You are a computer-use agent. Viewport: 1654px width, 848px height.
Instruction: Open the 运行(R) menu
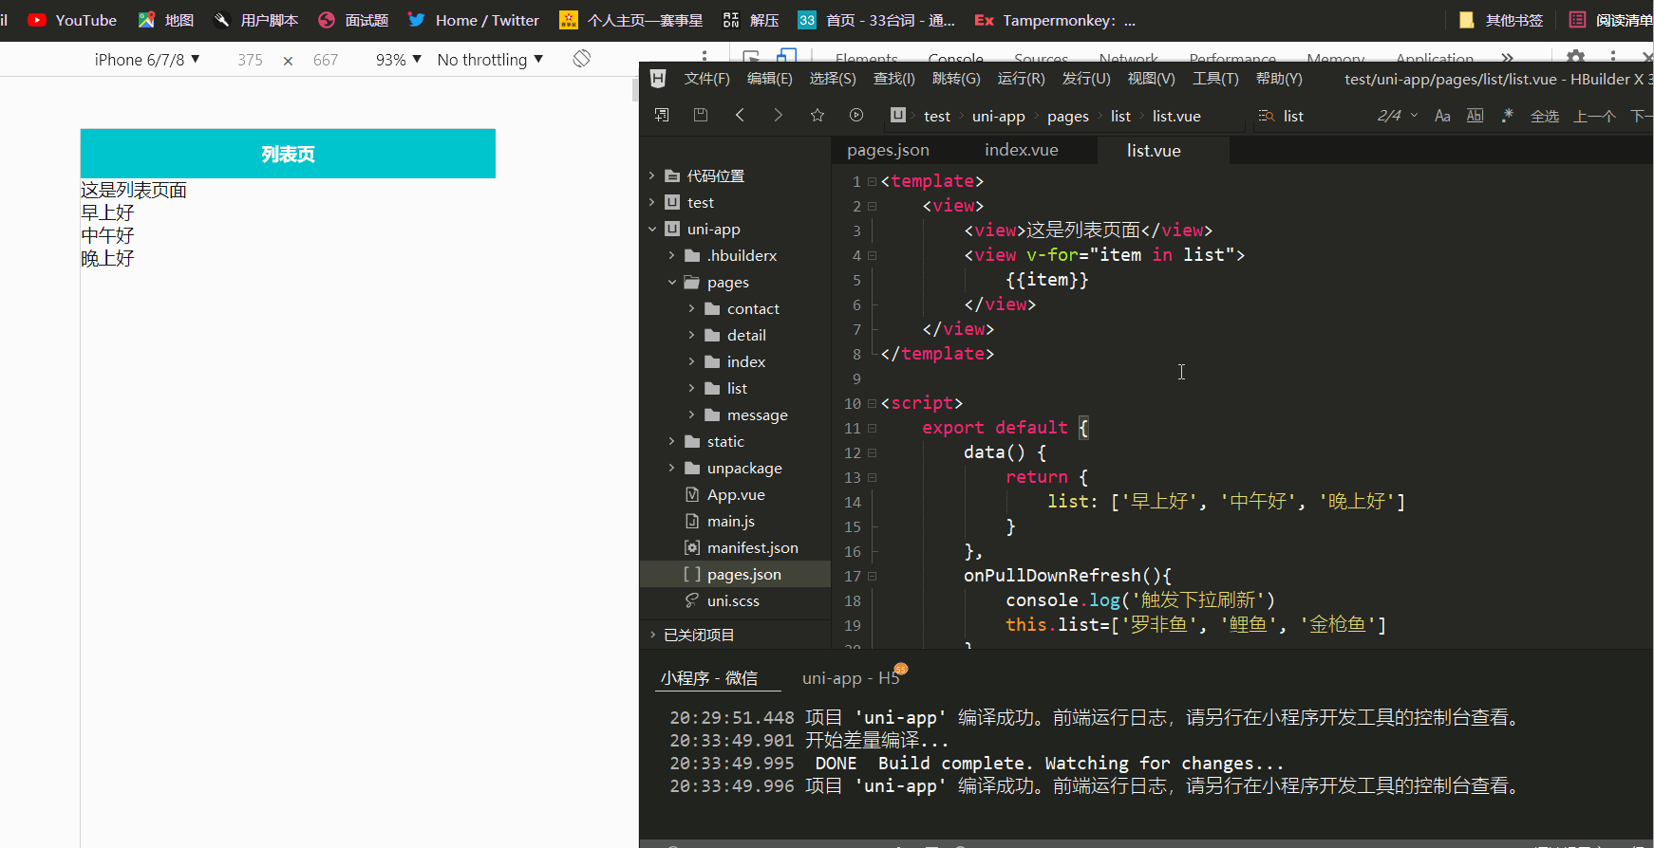pos(1021,79)
